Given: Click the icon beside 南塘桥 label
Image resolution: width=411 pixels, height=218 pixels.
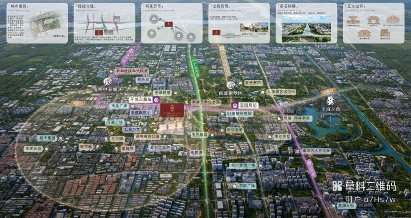Looking at the screenshot, I should click(x=116, y=148).
